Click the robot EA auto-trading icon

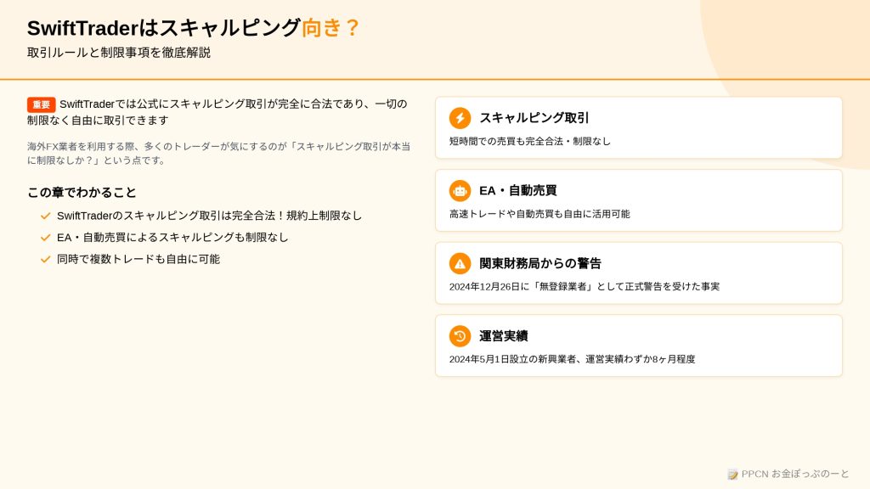pos(460,191)
